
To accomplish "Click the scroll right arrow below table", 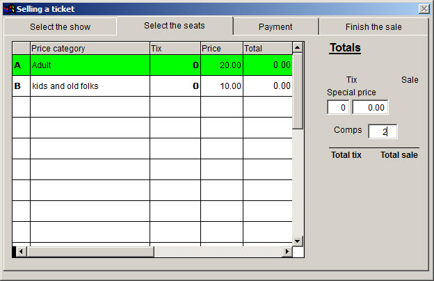I will pyautogui.click(x=287, y=252).
